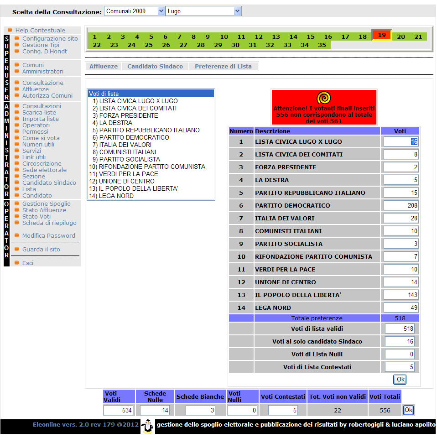437x438 pixels.
Task: Open the Scheda di riepilogo link
Action: [49, 223]
